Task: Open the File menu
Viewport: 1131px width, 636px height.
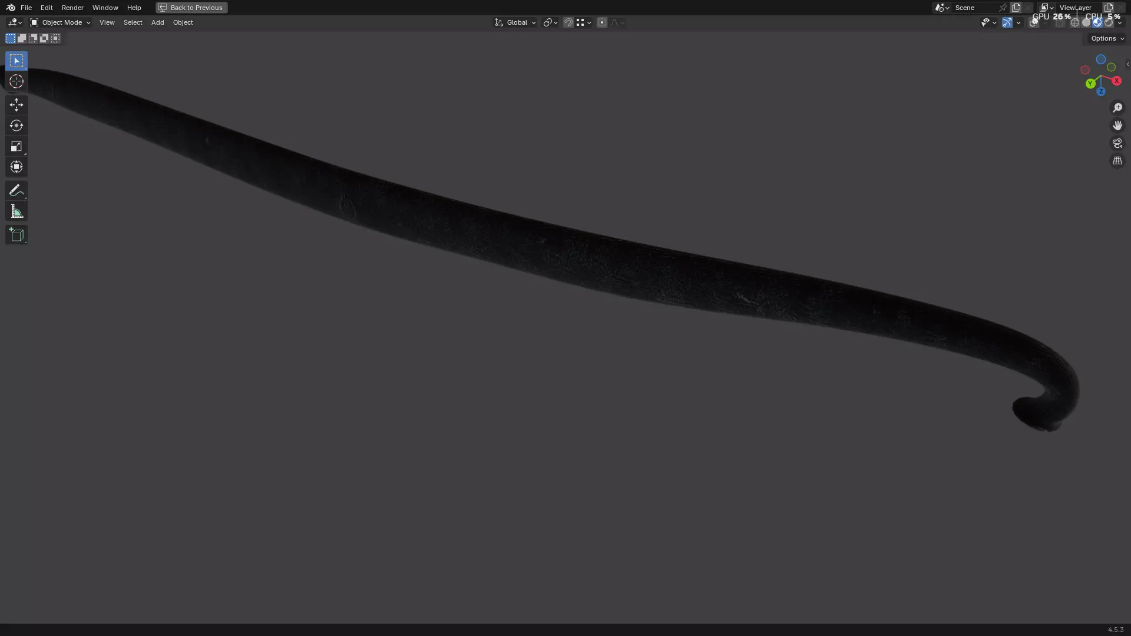Action: [26, 8]
